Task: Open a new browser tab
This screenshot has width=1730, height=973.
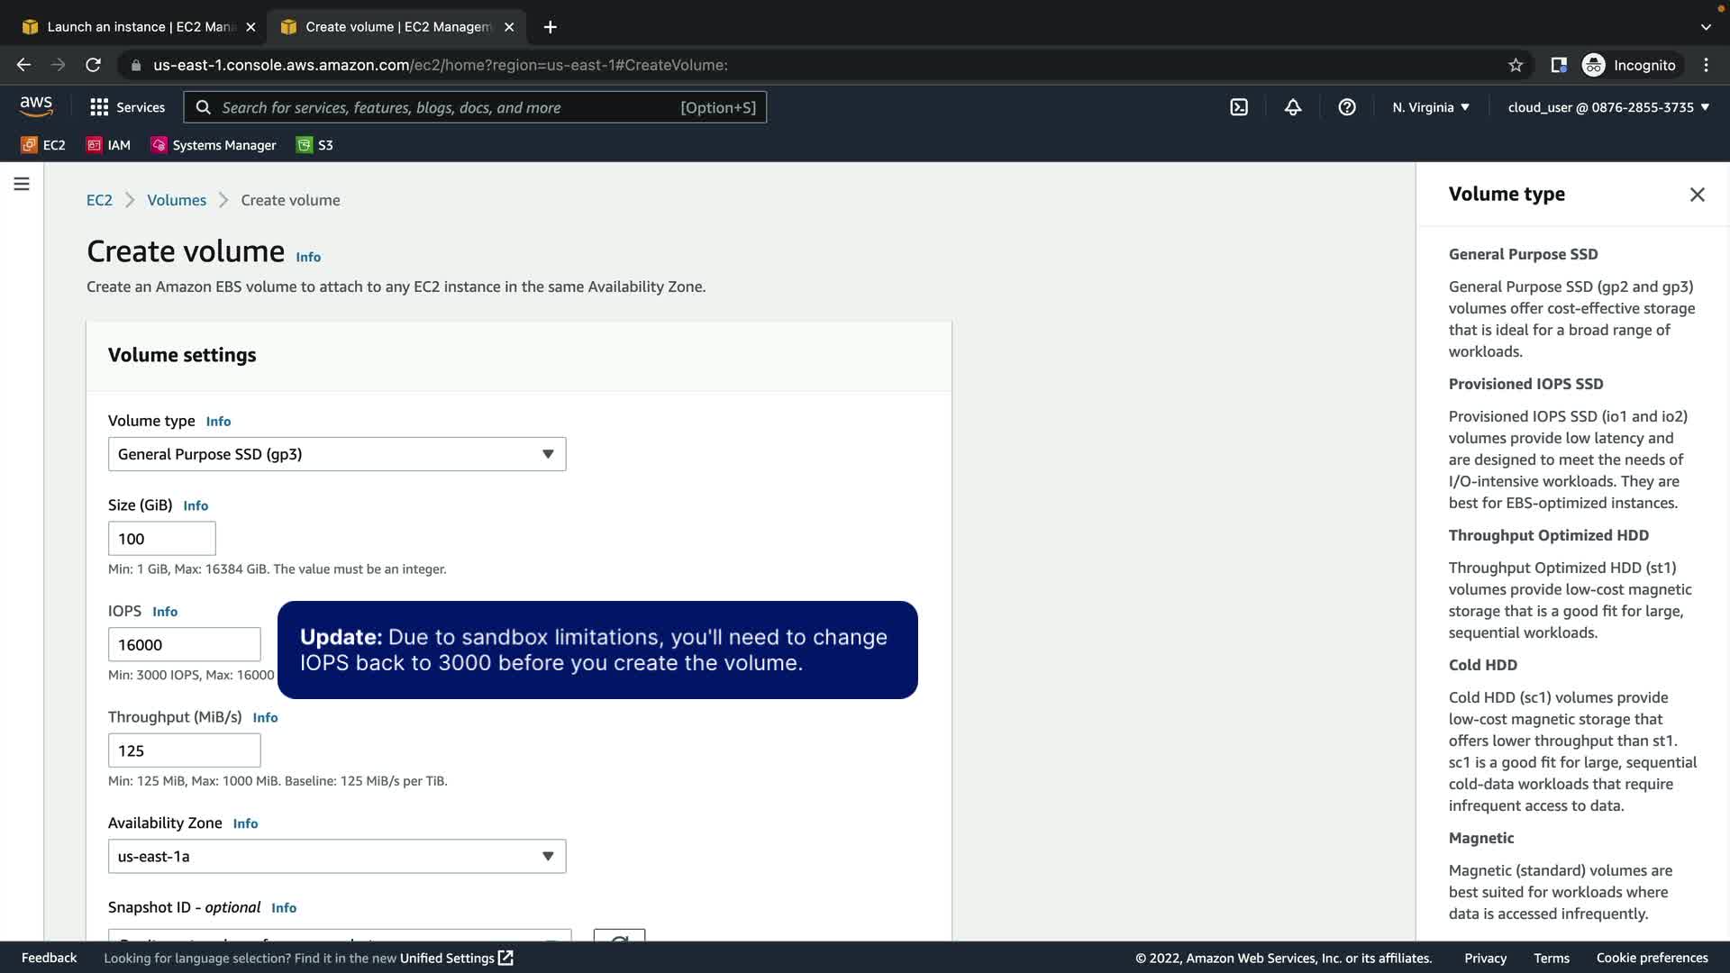Action: [x=550, y=27]
